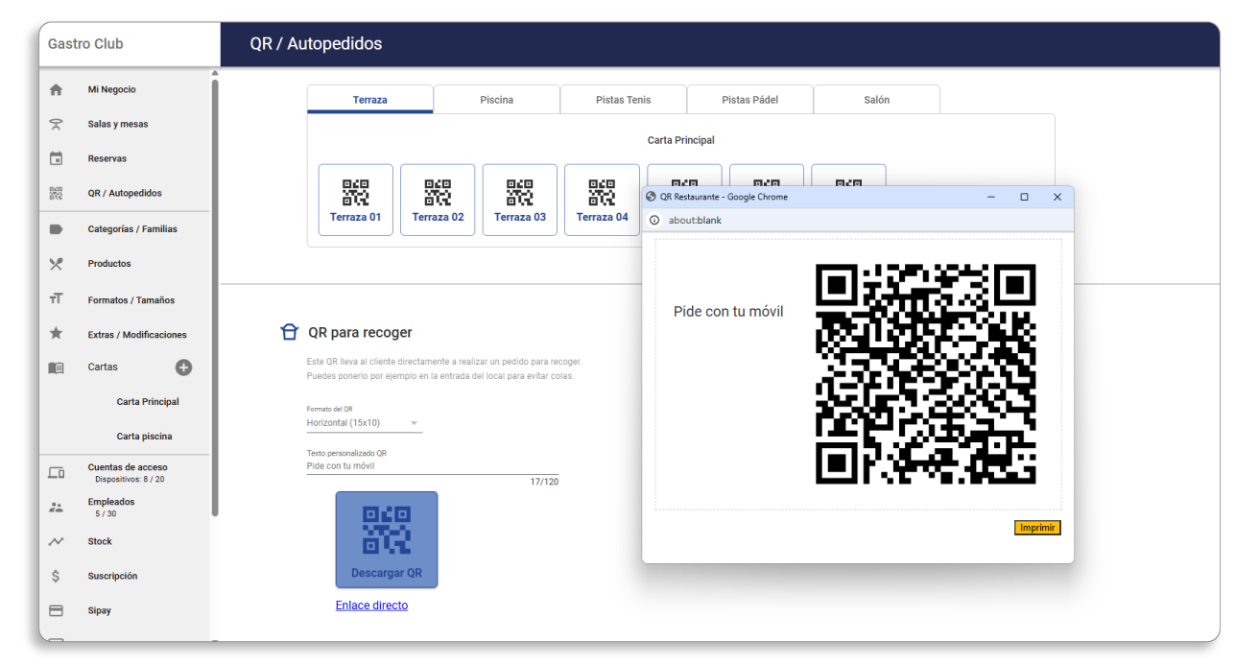Click the Descargar QR button

[387, 539]
